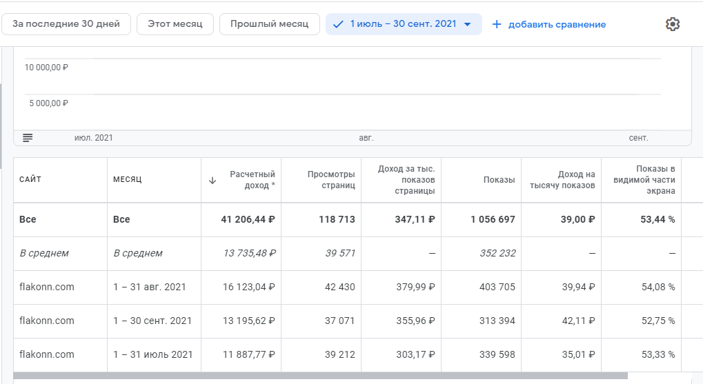Click the добавить сравнение link
The height and width of the screenshot is (384, 703).
click(557, 24)
